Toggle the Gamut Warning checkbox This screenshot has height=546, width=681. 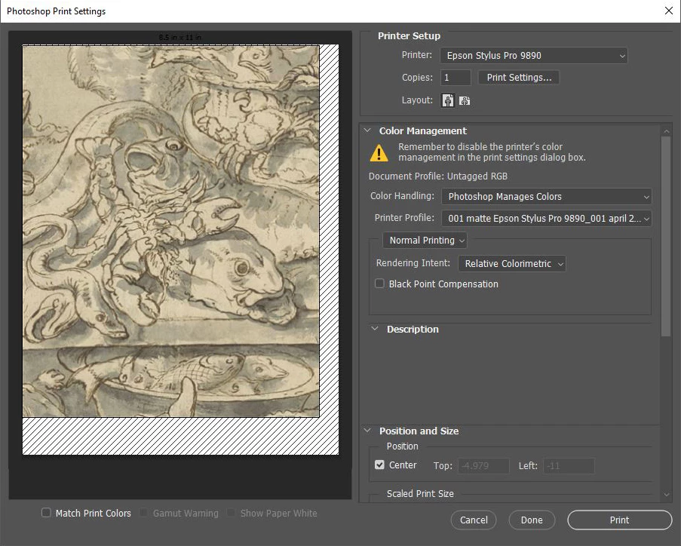tap(143, 513)
